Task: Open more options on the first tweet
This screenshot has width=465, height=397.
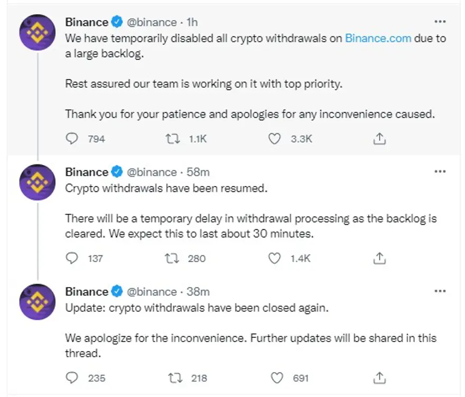Action: (x=440, y=22)
